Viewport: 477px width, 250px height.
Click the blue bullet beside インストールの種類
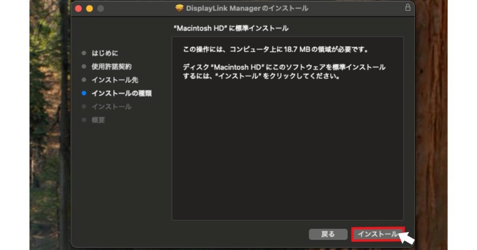[x=84, y=93]
